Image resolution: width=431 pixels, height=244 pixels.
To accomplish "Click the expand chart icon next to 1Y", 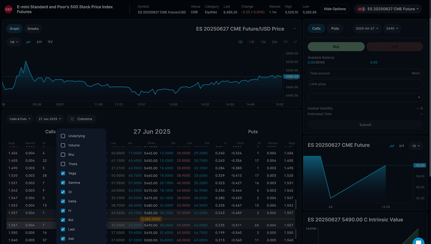I will 295,42.
